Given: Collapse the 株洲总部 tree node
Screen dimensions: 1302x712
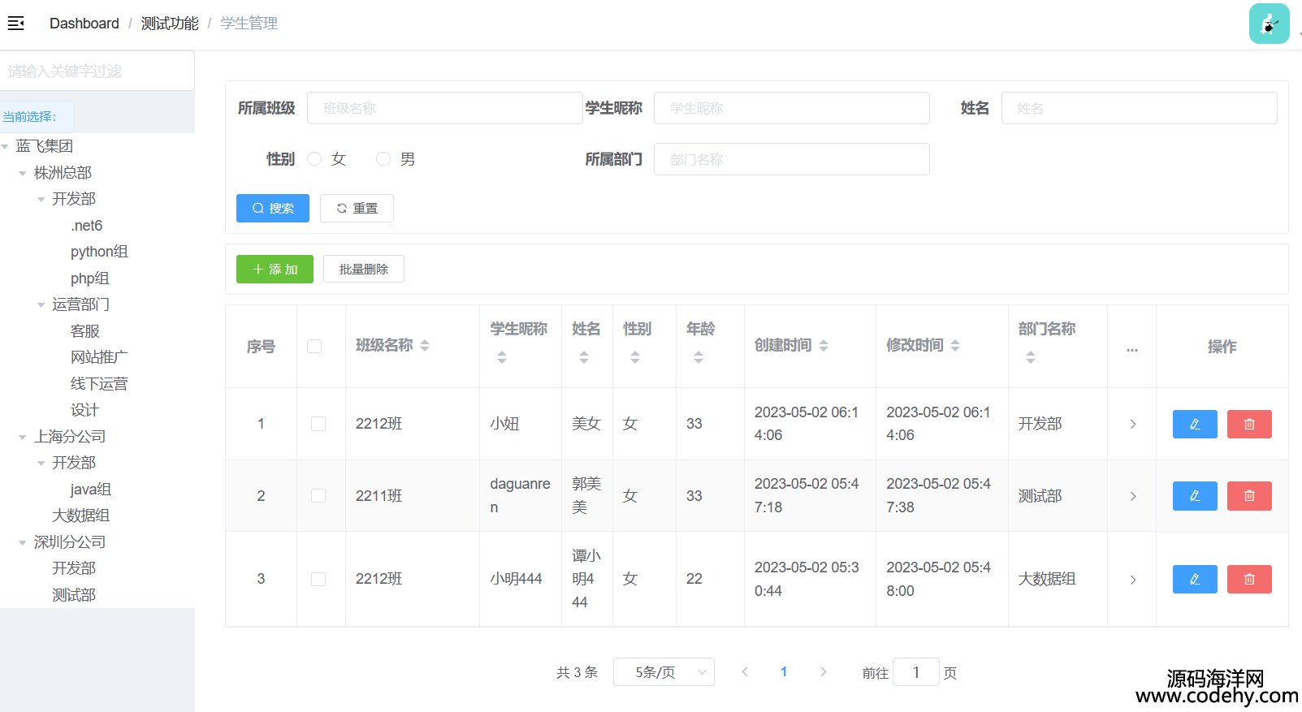Looking at the screenshot, I should point(23,173).
